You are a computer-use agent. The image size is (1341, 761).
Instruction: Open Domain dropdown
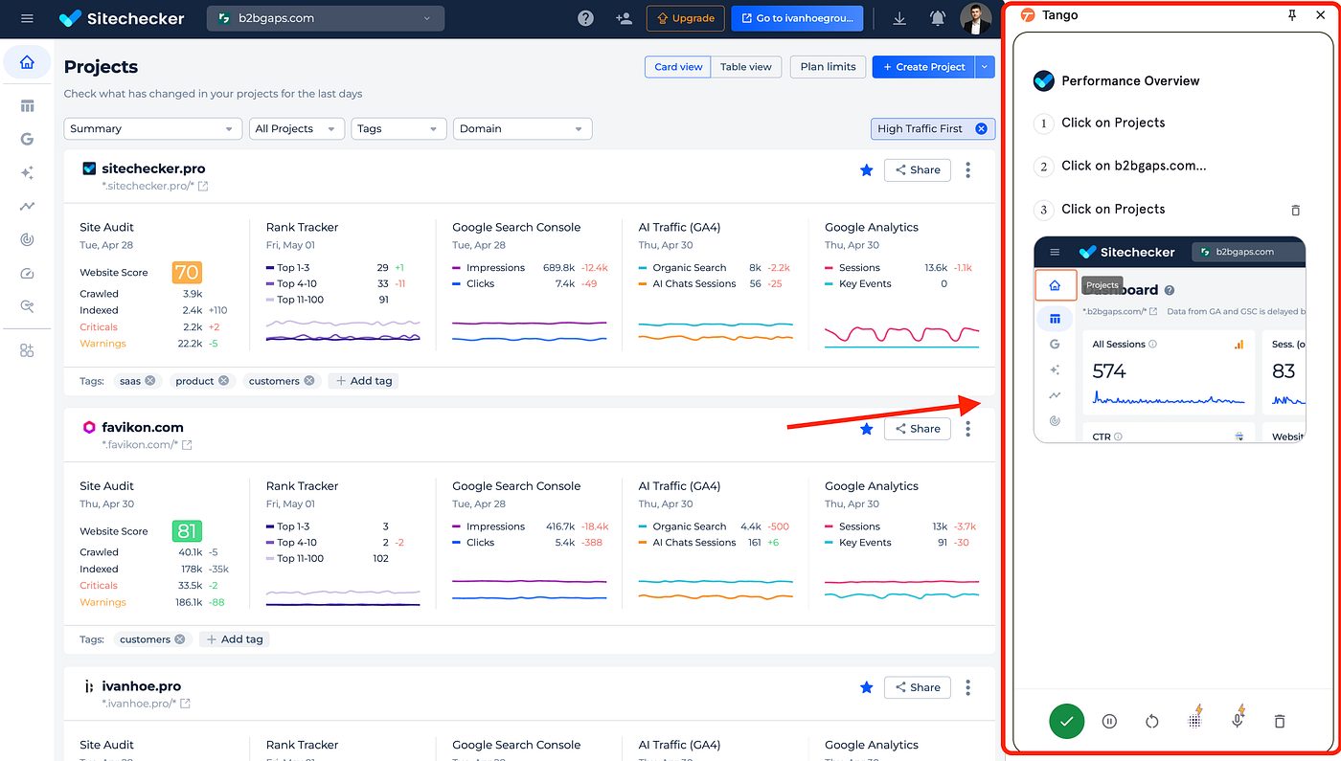click(522, 128)
